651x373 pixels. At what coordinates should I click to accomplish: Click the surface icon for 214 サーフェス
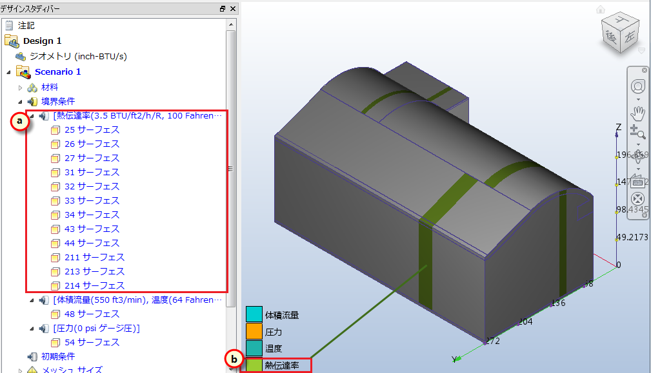pyautogui.click(x=55, y=286)
